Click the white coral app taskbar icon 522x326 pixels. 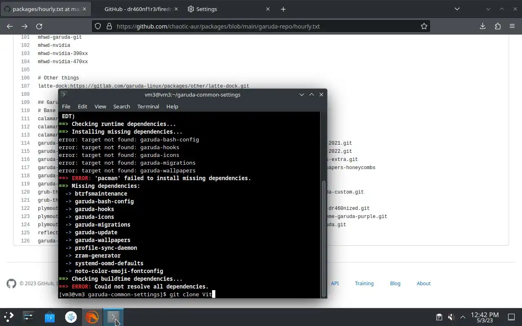click(71, 317)
